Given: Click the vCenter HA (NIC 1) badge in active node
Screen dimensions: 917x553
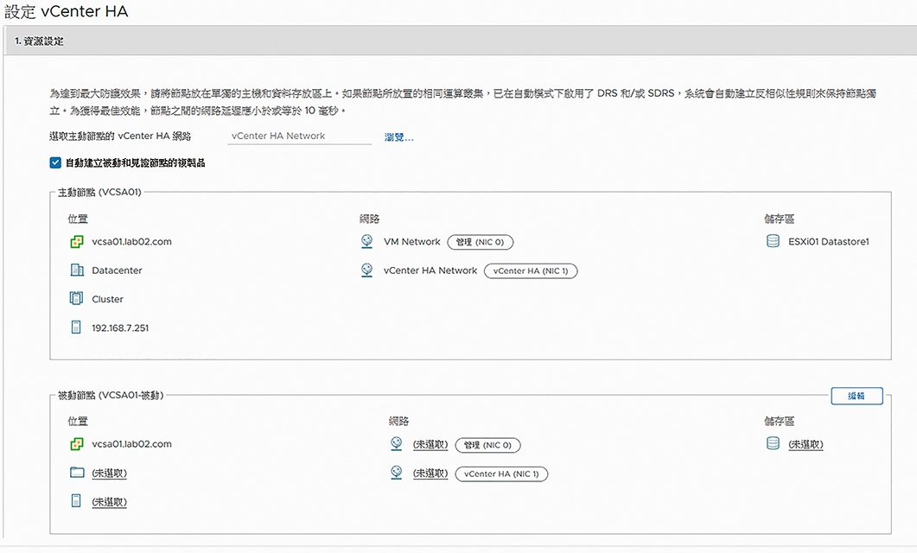Looking at the screenshot, I should coord(531,271).
